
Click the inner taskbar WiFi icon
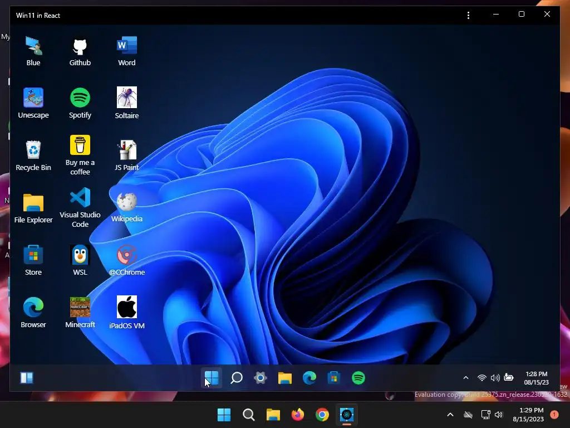[x=481, y=378]
